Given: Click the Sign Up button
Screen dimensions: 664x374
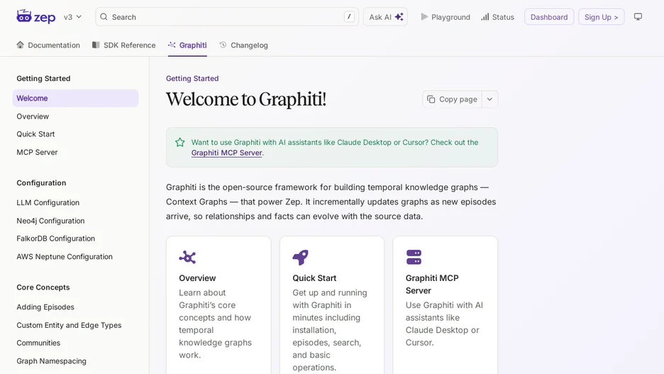Looking at the screenshot, I should tap(602, 17).
